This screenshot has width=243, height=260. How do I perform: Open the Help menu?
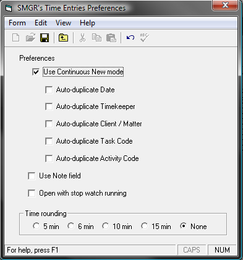click(87, 23)
